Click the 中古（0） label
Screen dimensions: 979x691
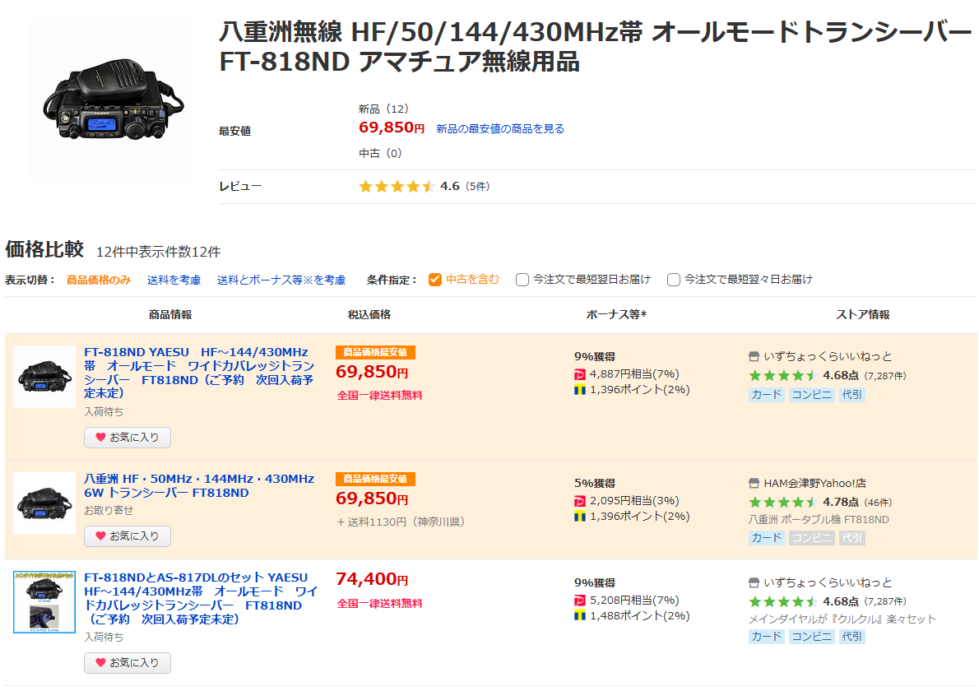pyautogui.click(x=380, y=154)
